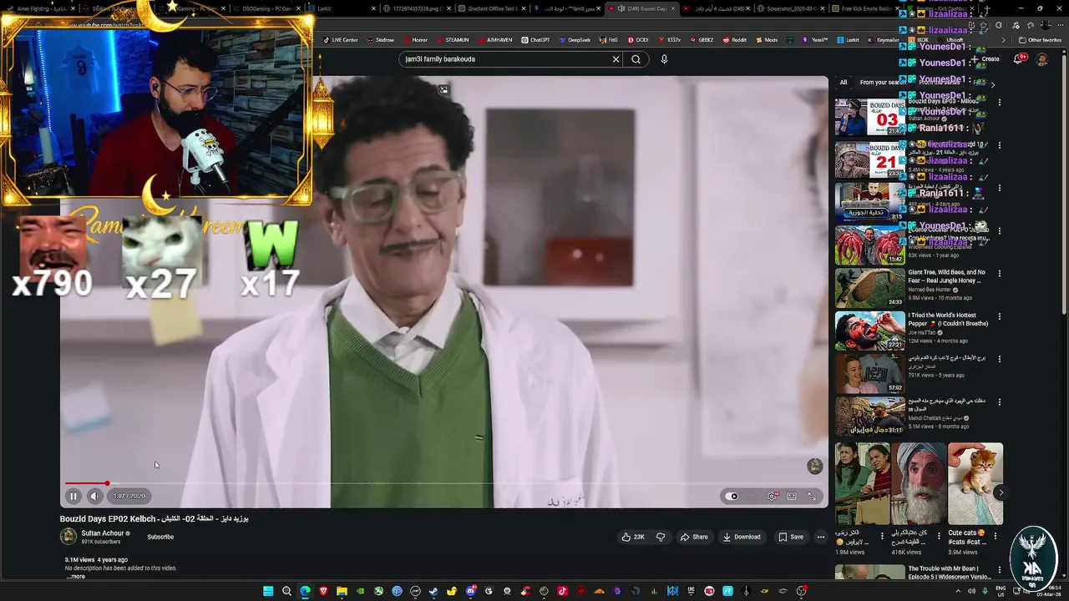Screen dimensions: 1069x601
Task: Subscribe to Sultan Achour channel
Action: 160,537
